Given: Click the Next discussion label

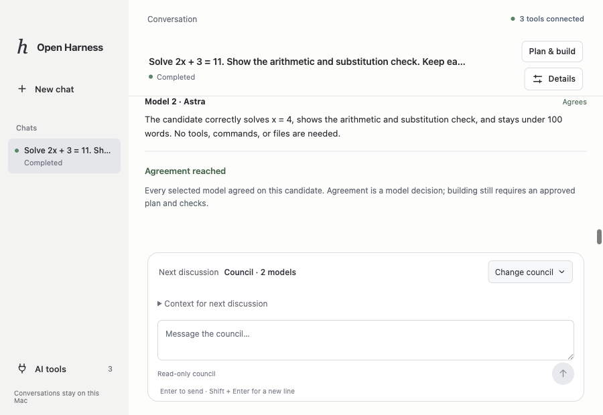Looking at the screenshot, I should (188, 272).
